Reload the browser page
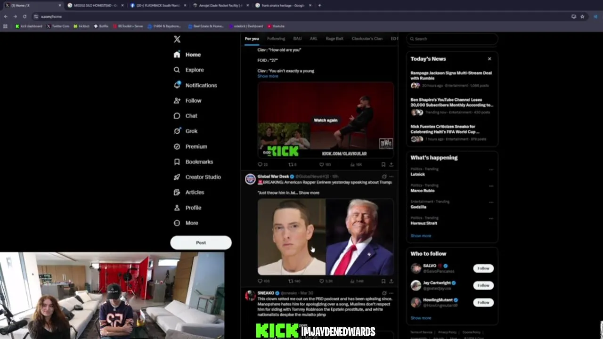 24,16
